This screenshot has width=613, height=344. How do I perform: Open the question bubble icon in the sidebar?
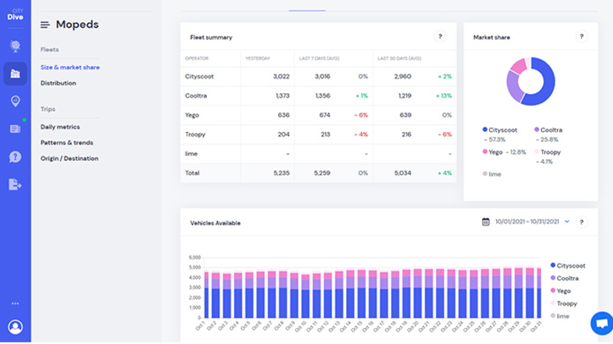pyautogui.click(x=15, y=157)
